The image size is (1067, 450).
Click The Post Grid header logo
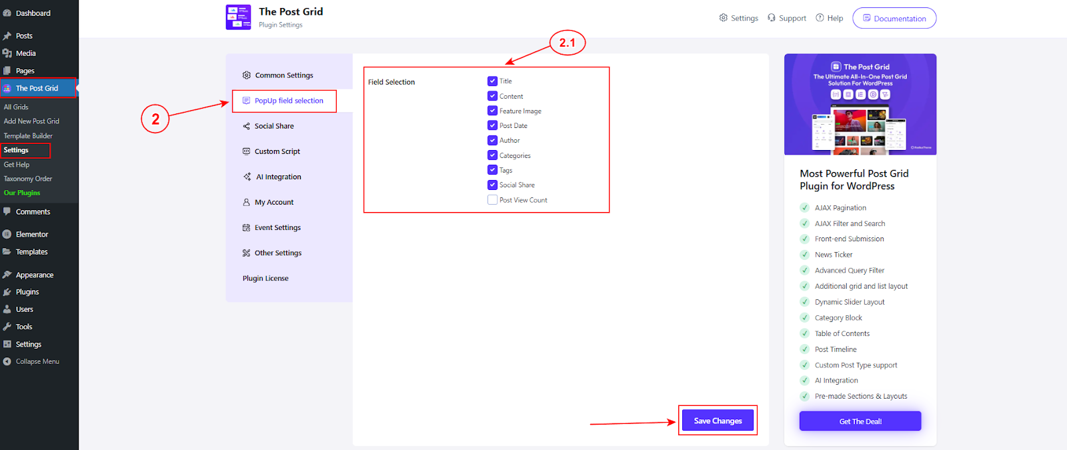[238, 17]
